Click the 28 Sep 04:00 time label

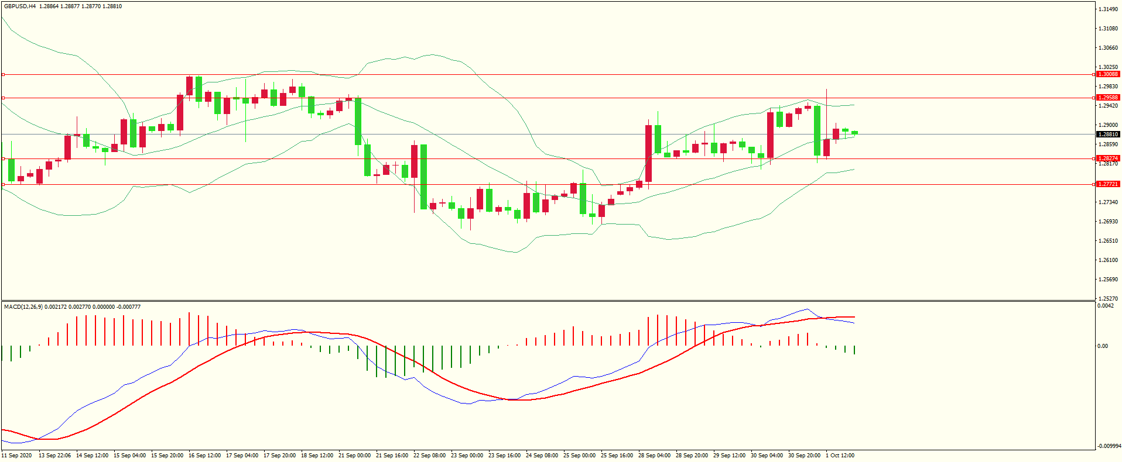click(654, 456)
